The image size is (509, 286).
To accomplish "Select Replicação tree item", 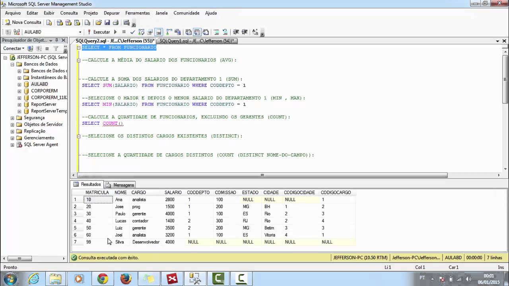I will 35,131.
